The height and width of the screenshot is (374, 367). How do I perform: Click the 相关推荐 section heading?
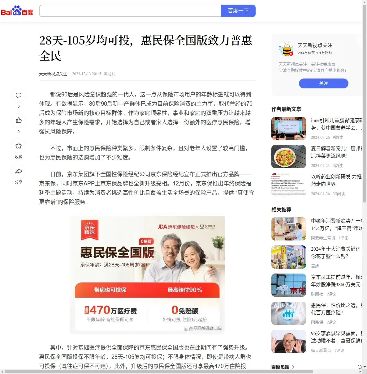(x=281, y=210)
